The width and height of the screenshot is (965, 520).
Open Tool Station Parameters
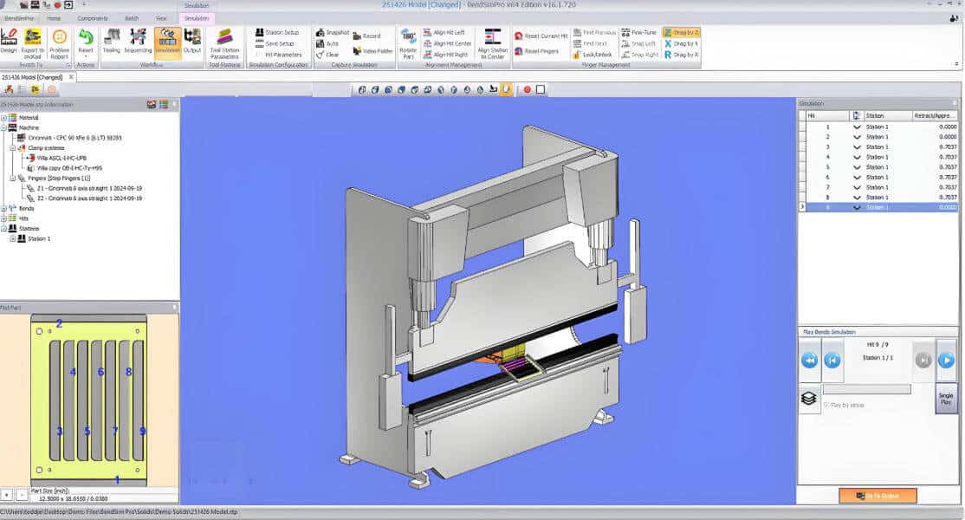(x=224, y=43)
